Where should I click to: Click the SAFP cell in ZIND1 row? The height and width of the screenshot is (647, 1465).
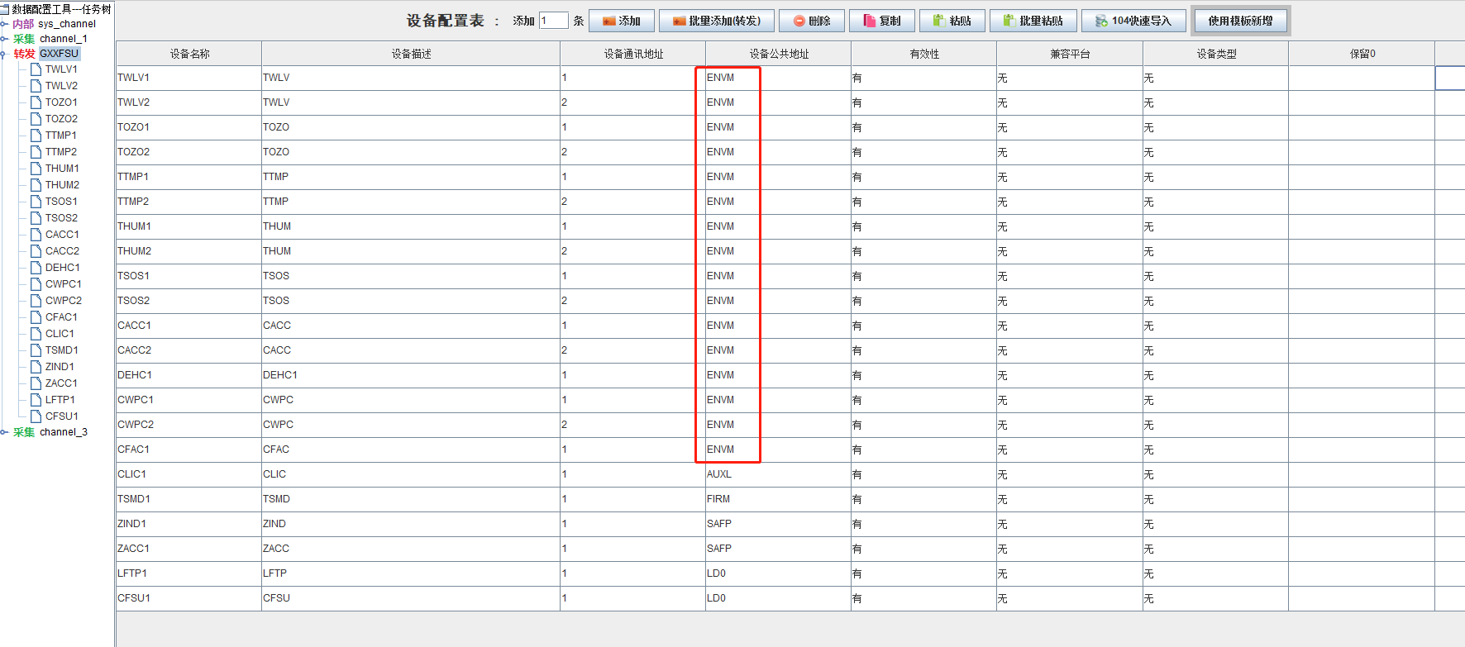(x=778, y=524)
